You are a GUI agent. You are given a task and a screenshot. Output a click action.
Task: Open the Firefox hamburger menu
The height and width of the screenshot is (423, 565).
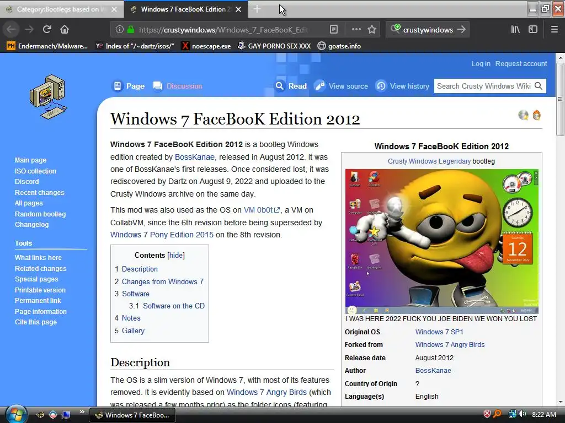(x=554, y=30)
